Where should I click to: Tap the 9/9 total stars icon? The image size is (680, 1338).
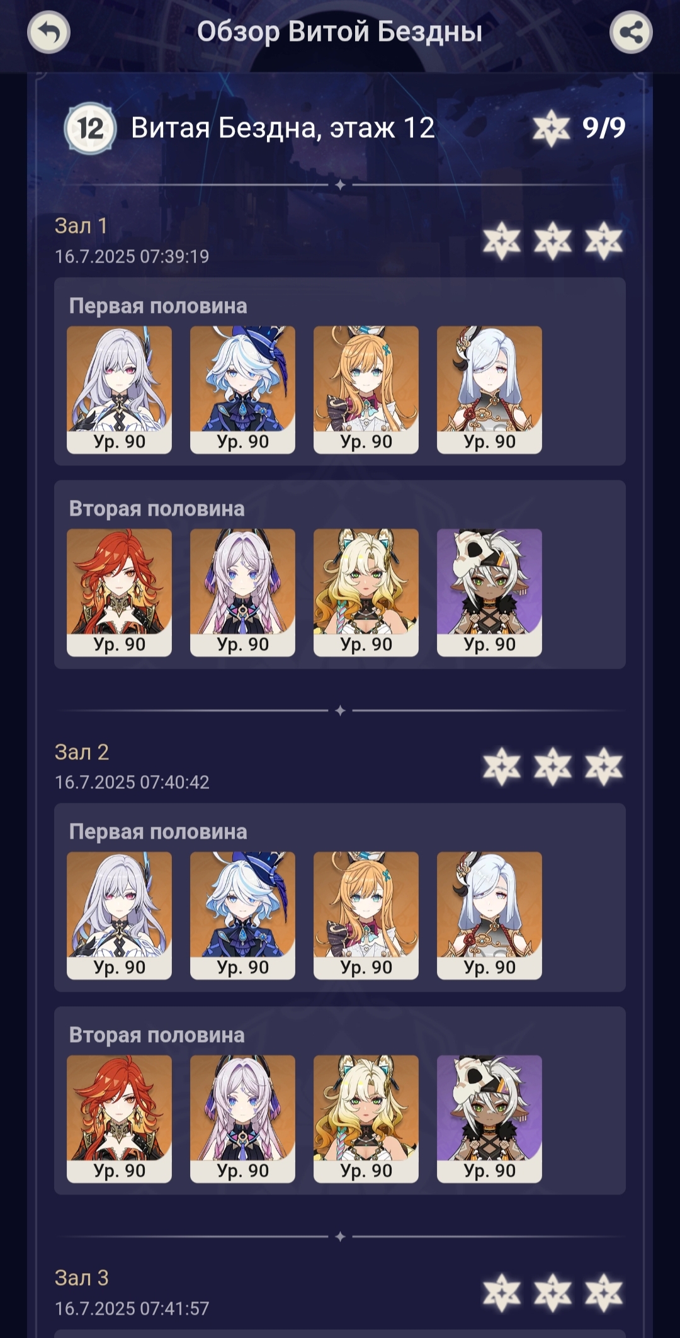[x=551, y=128]
